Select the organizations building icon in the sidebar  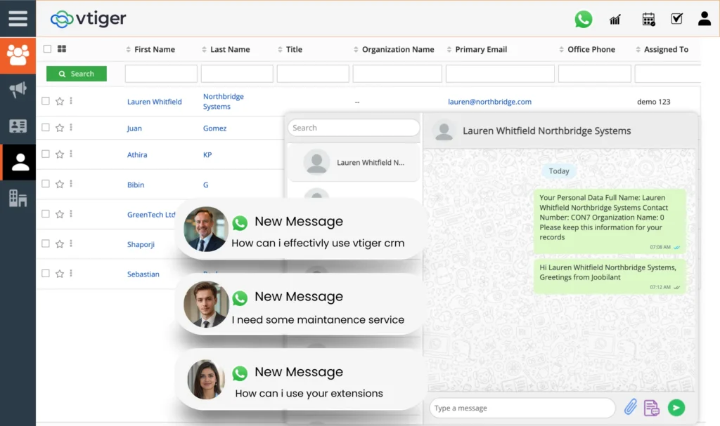18,199
